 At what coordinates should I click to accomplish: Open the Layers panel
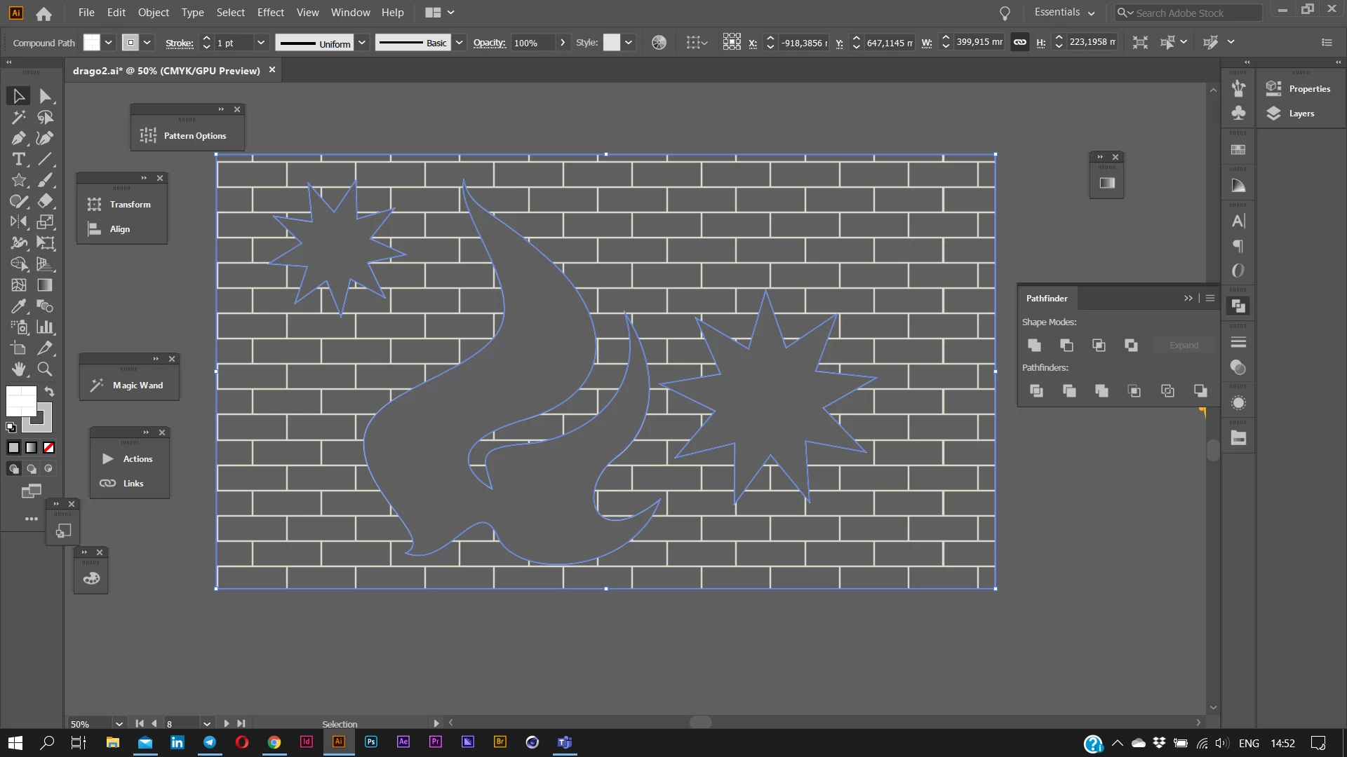click(1301, 114)
